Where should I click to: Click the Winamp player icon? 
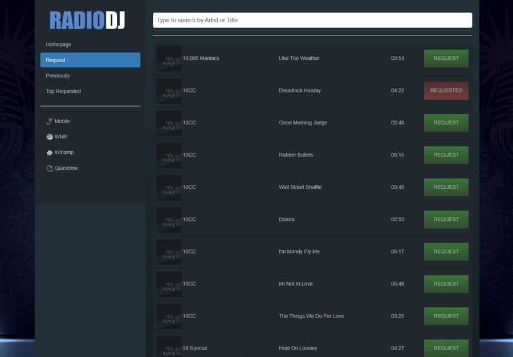click(50, 153)
